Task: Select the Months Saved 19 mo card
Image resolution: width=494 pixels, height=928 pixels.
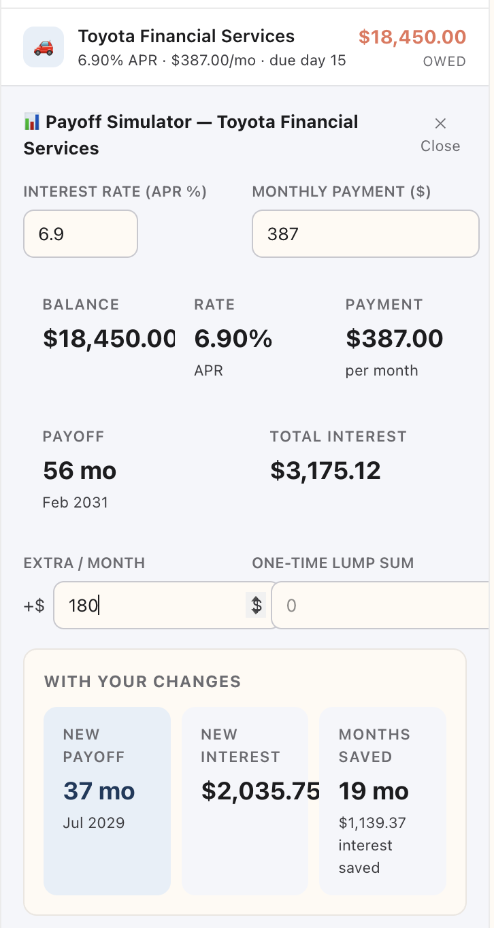Action: 382,801
